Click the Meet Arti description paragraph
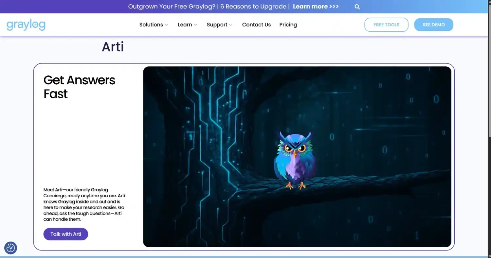The image size is (491, 258). (x=84, y=204)
